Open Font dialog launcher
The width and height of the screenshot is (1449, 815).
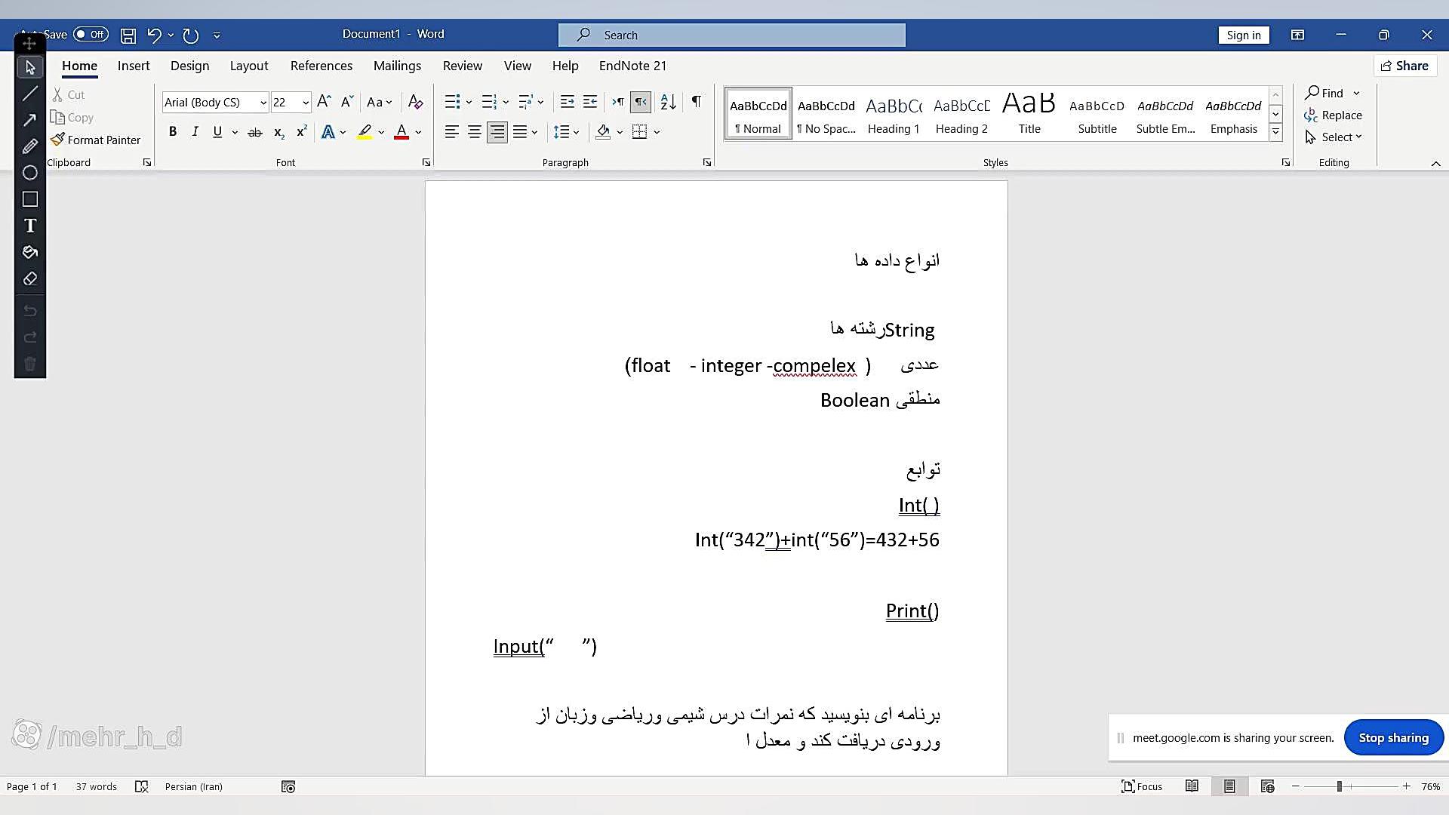(426, 162)
